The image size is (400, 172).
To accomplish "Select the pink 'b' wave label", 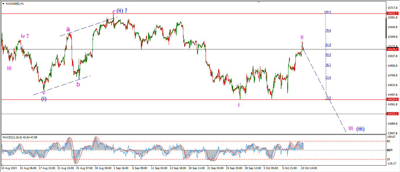I will pyautogui.click(x=78, y=84).
